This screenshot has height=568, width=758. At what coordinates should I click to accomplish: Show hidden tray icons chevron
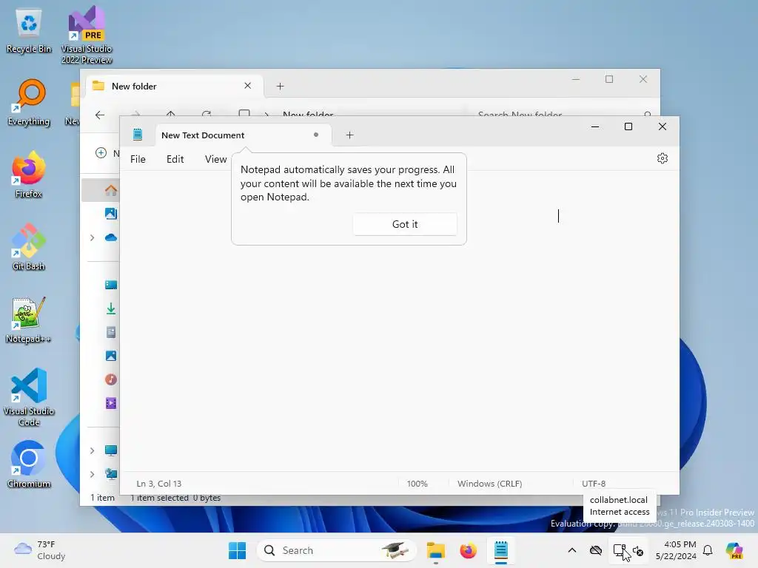(x=572, y=550)
